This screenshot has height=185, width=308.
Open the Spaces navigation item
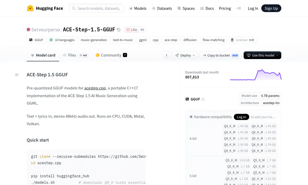coord(186,8)
